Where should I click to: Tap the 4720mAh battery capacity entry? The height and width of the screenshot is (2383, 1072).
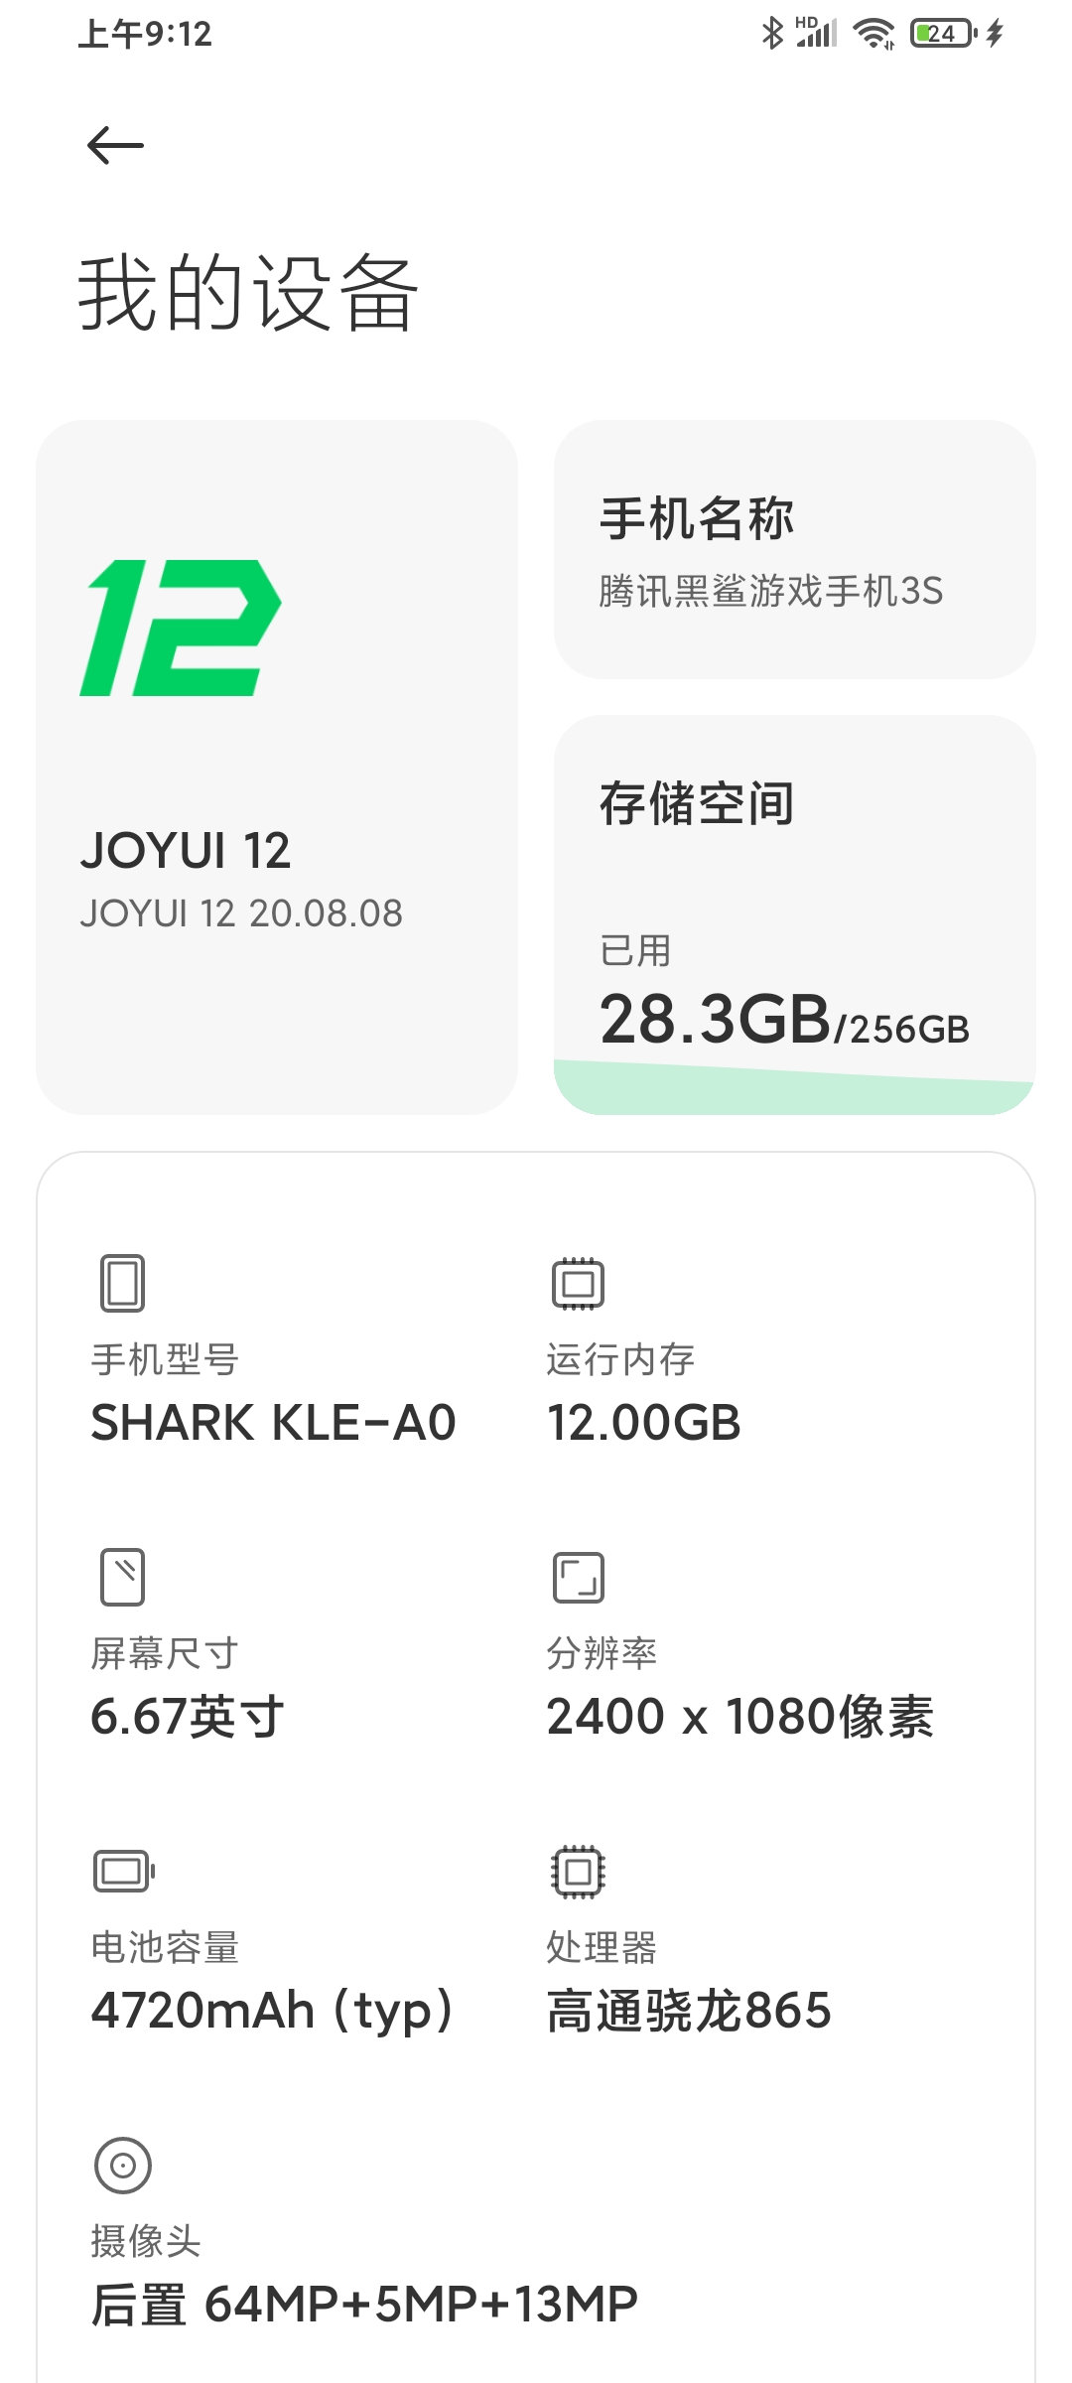[x=273, y=2011]
